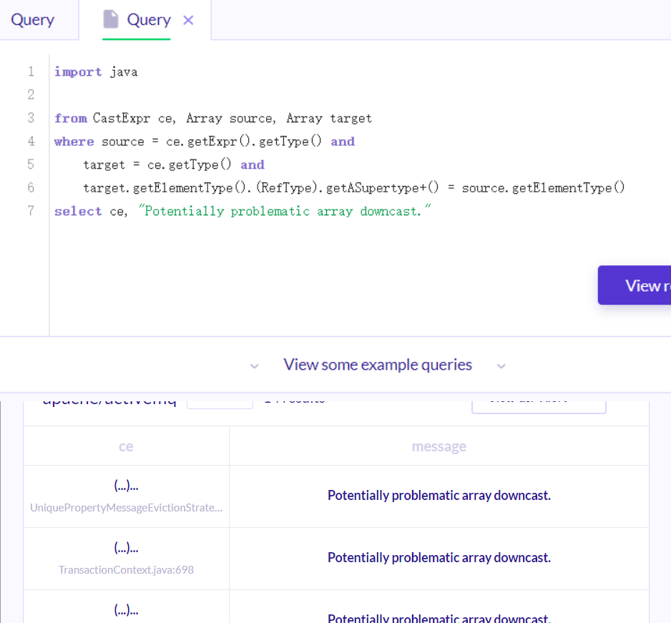Click code line 5 'target = ce.getType()'
The image size is (671, 623).
pos(174,165)
